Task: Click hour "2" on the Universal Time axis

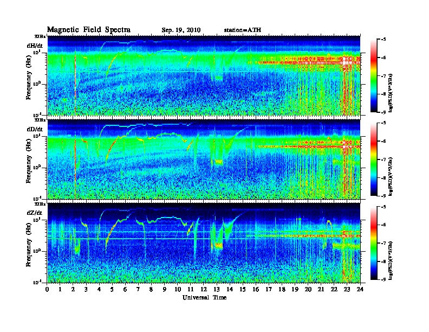Action: click(73, 289)
